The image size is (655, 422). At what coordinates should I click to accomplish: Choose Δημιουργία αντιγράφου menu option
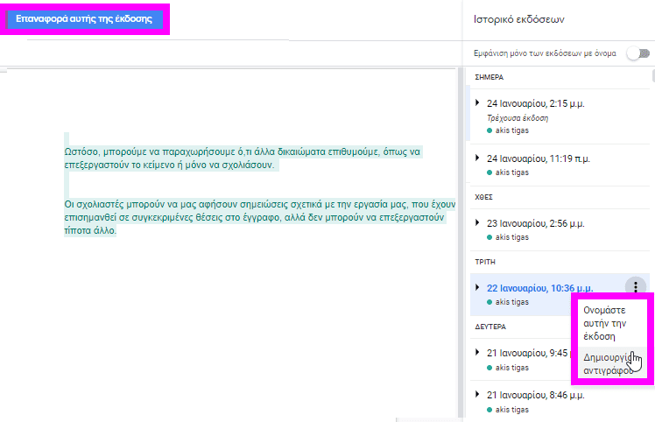click(612, 363)
